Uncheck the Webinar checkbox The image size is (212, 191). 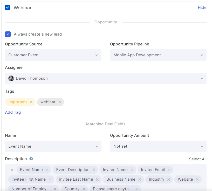tap(8, 8)
